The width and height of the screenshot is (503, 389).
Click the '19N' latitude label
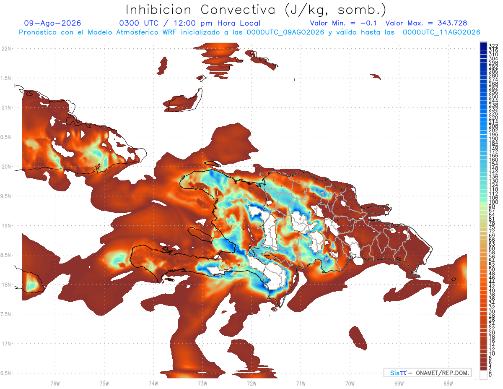coord(7,226)
